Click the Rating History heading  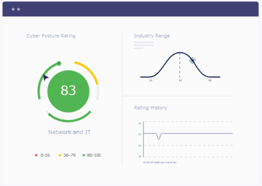tap(150, 107)
